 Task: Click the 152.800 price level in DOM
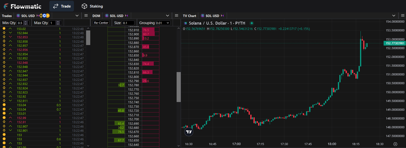134,77
